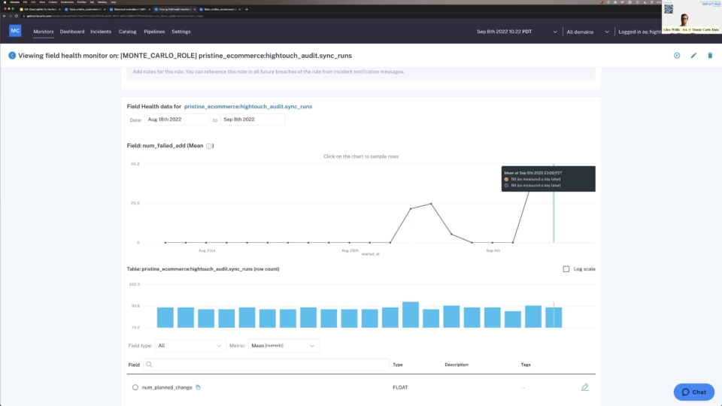Click the notes text area for this rule
The width and height of the screenshot is (722, 406).
[x=360, y=73]
